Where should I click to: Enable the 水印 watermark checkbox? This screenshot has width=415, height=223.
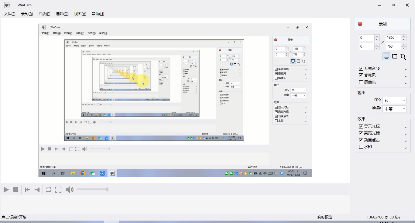click(361, 147)
